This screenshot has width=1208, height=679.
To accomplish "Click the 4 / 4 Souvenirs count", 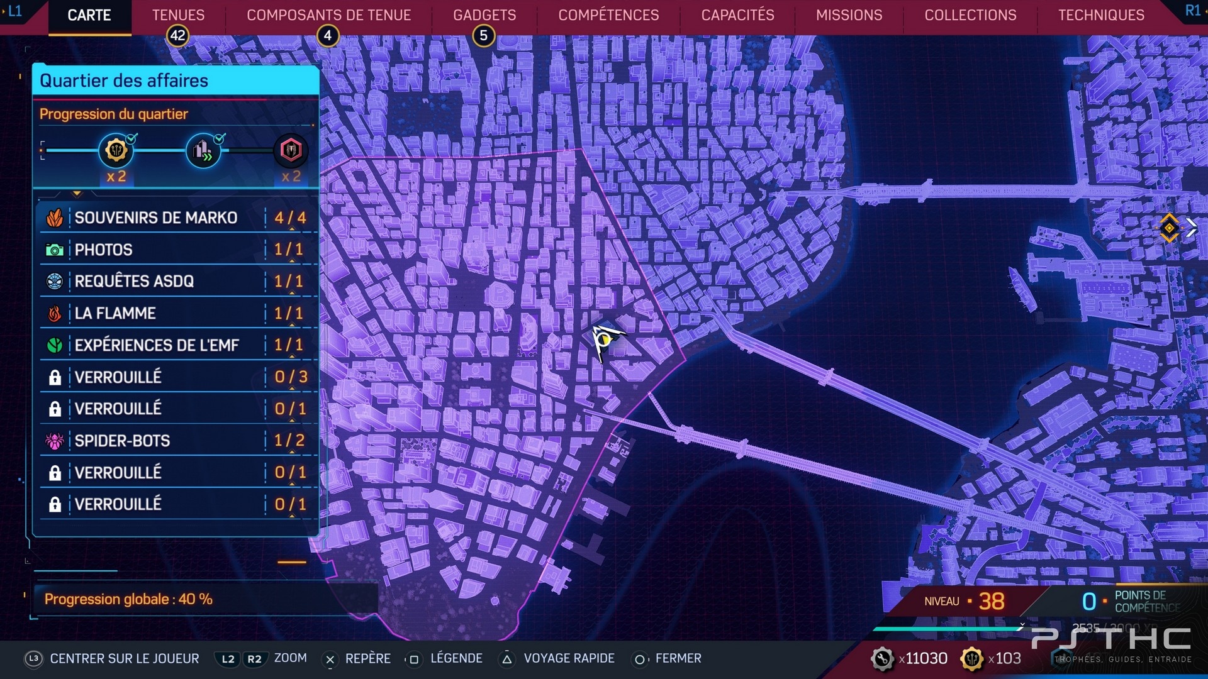I will click(x=290, y=218).
